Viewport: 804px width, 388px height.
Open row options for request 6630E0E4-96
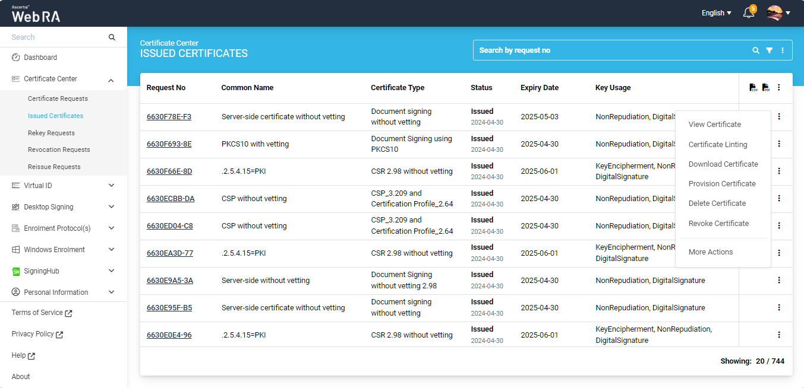[x=779, y=335]
